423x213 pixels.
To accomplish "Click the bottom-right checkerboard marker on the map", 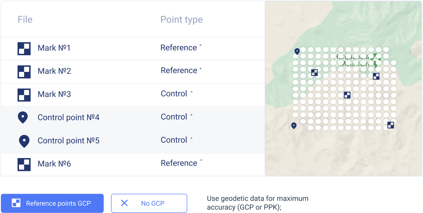I will coord(391,125).
